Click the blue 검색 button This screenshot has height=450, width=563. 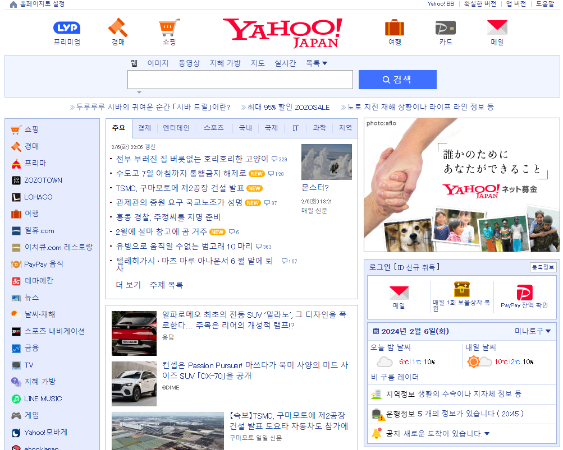point(397,80)
